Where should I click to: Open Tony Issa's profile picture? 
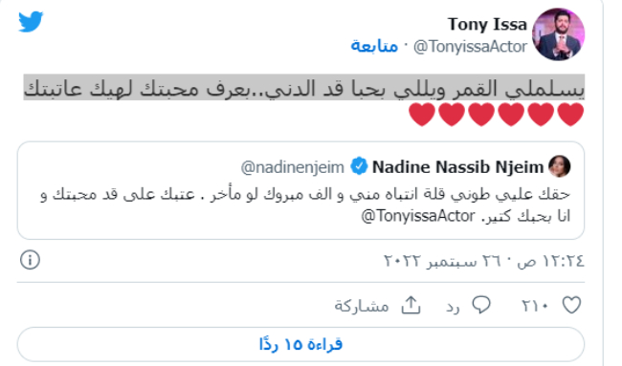coord(558,34)
